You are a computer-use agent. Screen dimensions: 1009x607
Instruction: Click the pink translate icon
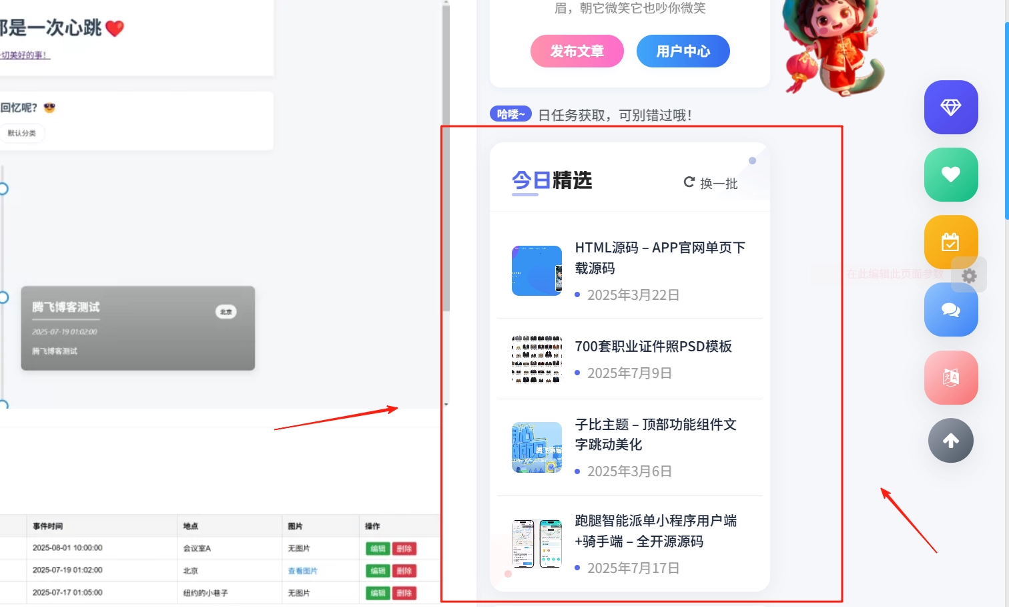pyautogui.click(x=950, y=378)
